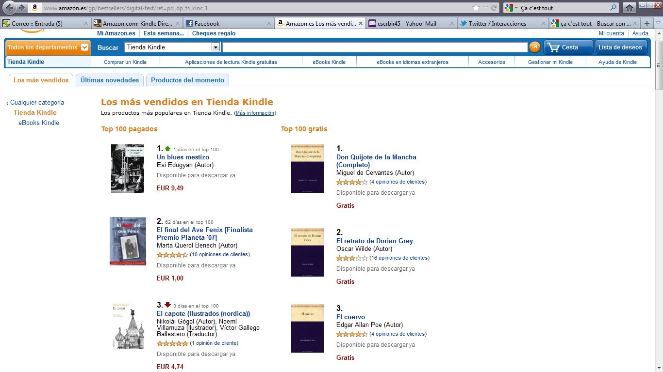The image size is (663, 372).
Task: Open 16 opiniones de clientes link
Action: (399, 258)
